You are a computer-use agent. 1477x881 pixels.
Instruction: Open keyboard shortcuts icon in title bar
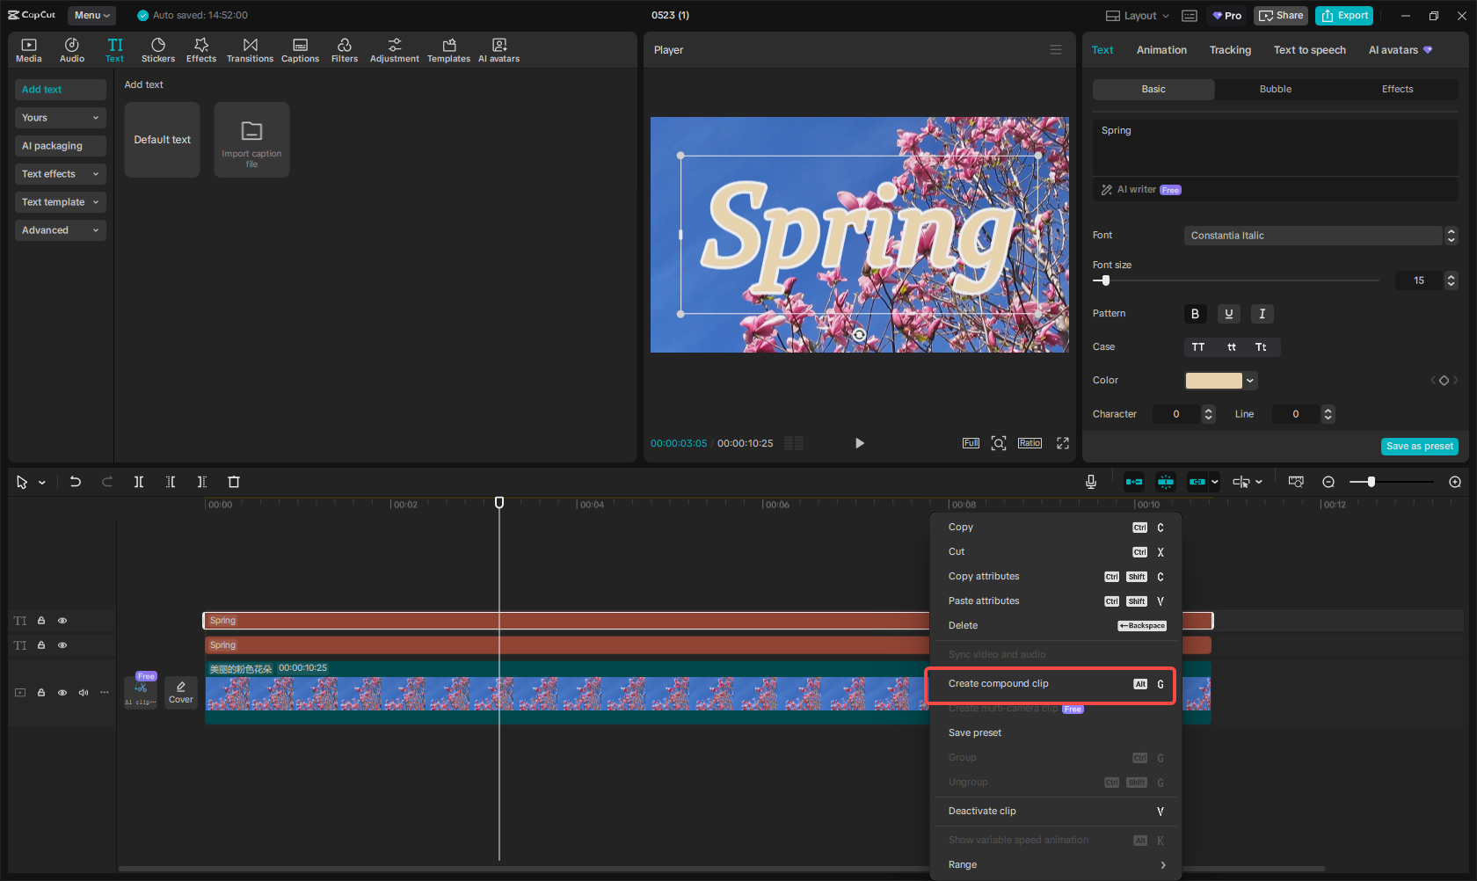[x=1190, y=16]
